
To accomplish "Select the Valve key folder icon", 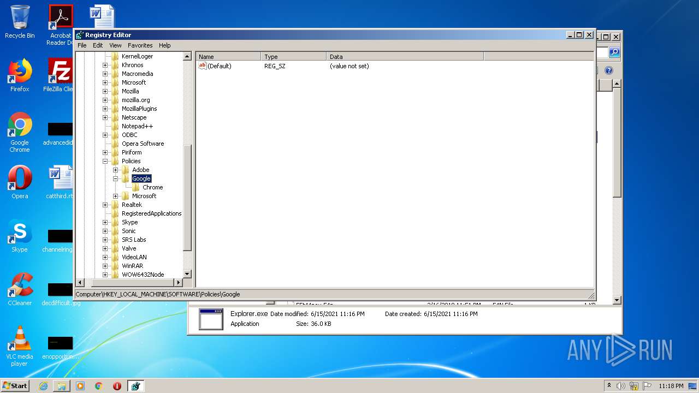I will pos(115,248).
